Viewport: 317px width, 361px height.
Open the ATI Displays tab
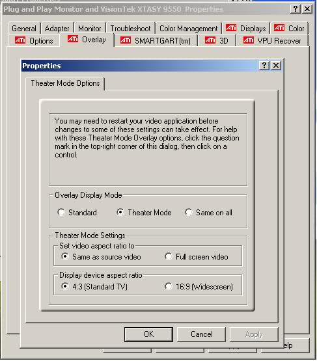(x=245, y=29)
